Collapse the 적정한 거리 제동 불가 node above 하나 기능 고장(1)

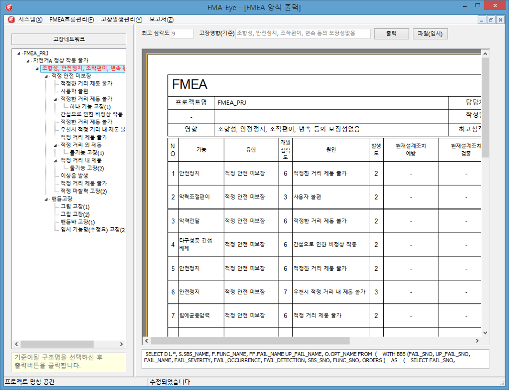55,99
